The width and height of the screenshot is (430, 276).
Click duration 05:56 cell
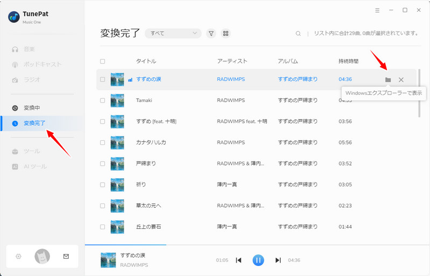(x=345, y=142)
